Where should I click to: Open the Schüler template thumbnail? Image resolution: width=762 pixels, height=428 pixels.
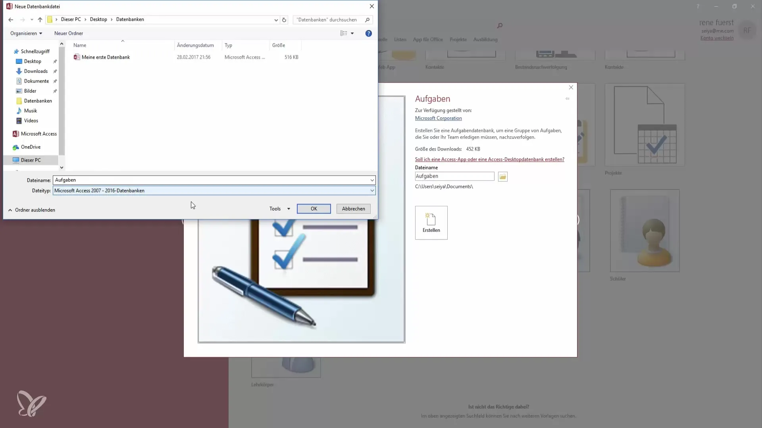click(x=645, y=231)
